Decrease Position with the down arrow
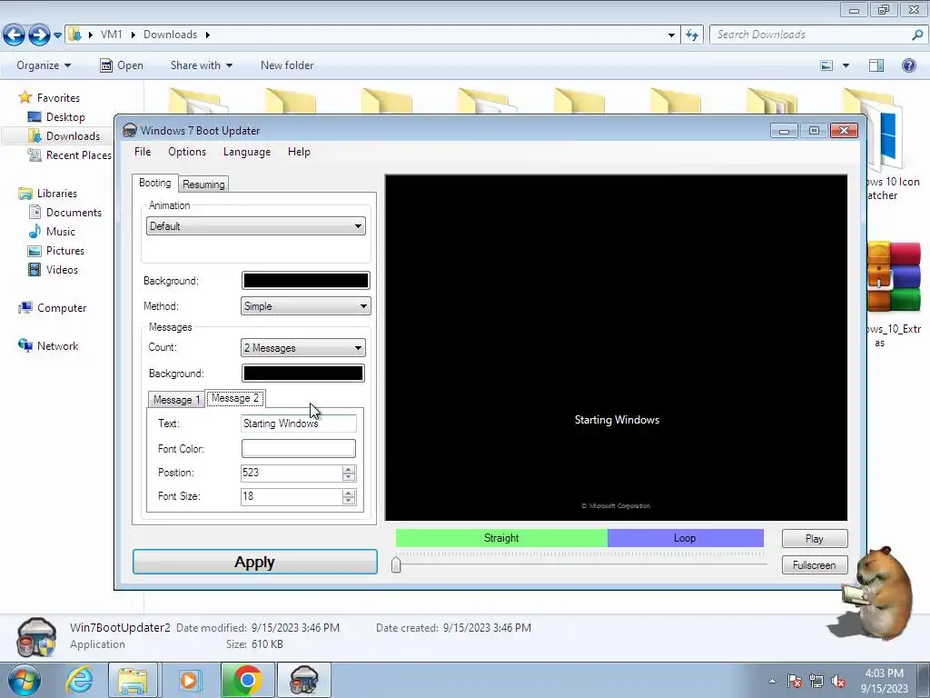 (x=349, y=477)
